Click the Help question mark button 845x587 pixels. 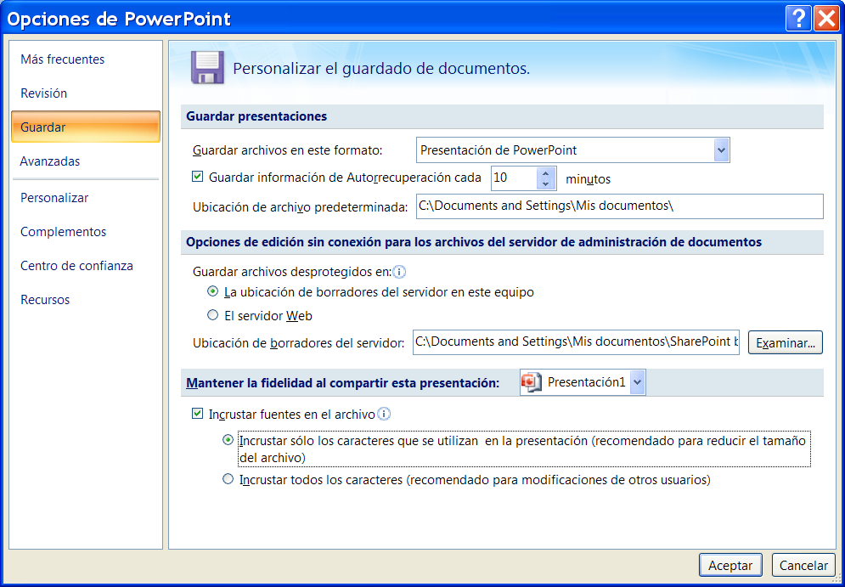[798, 19]
